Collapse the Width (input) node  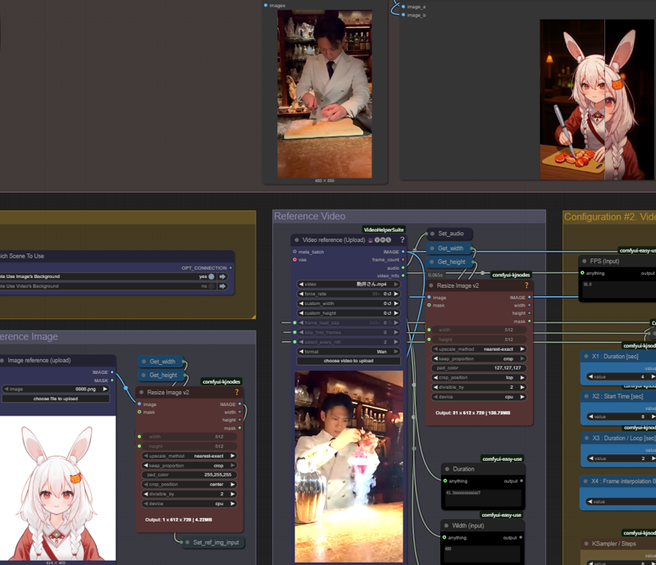446,526
